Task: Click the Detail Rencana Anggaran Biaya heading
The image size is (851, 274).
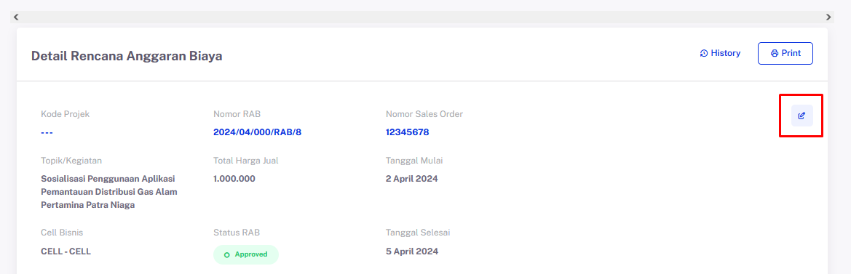Action: point(127,56)
